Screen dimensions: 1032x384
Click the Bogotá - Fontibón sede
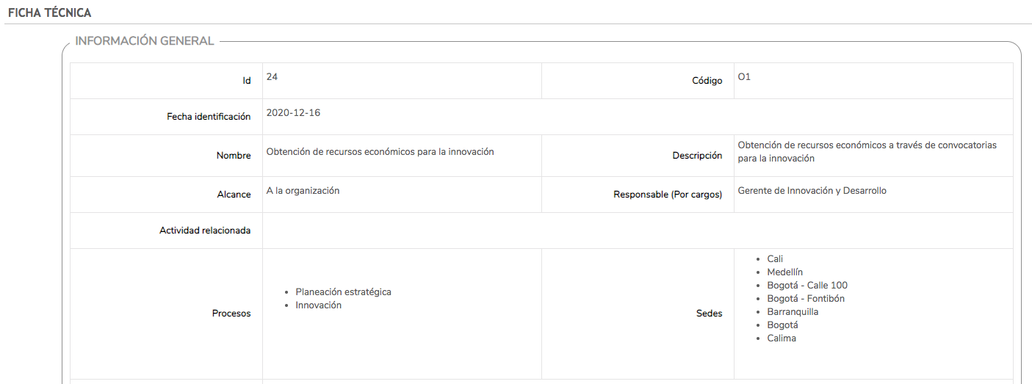806,299
